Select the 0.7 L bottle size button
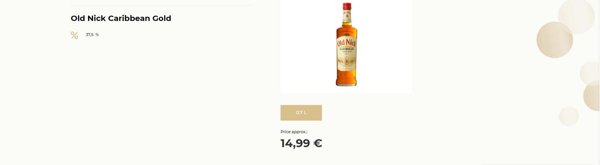This screenshot has height=165, width=600. pos(301,113)
